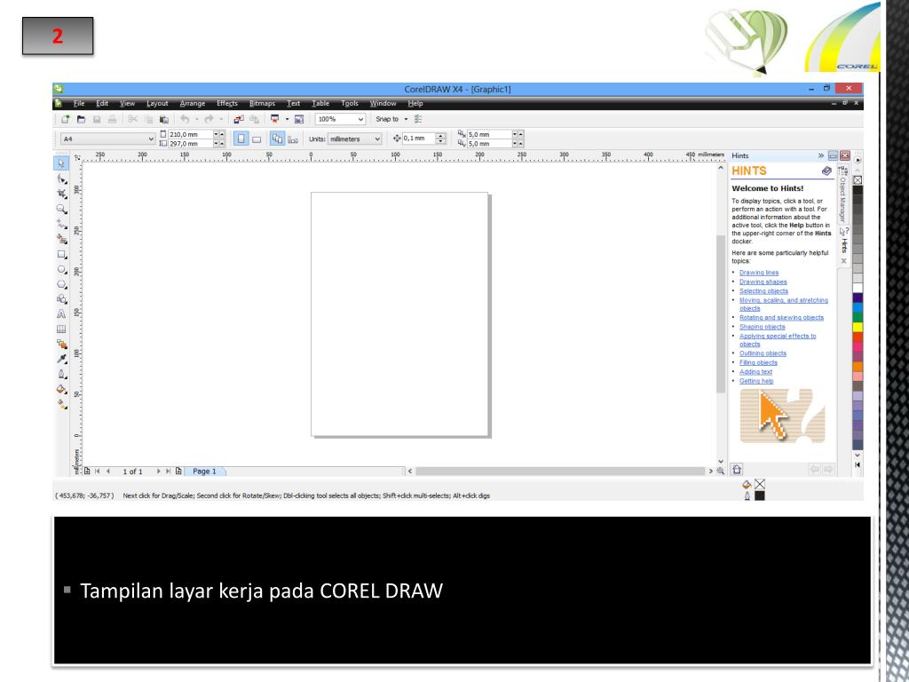Toggle apply layout to all pages
Viewport: 909px width, 682px height.
click(278, 139)
